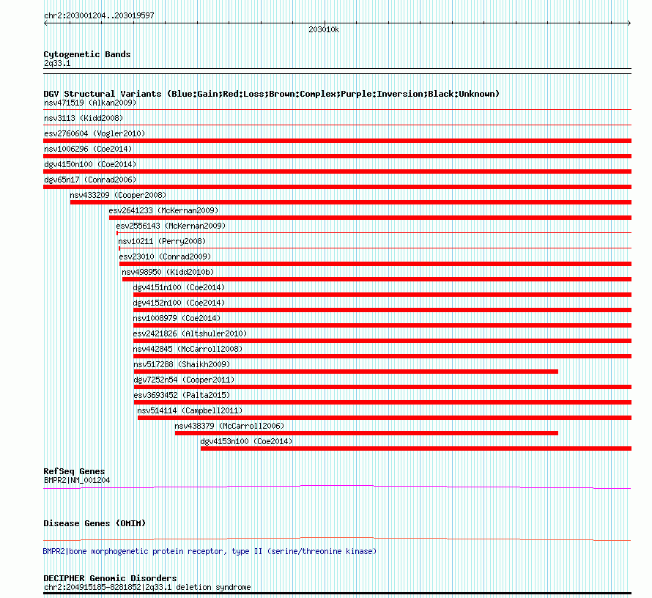Select variant nsv471519 (Alkan2009)
This screenshot has height=598, width=652.
90,103
